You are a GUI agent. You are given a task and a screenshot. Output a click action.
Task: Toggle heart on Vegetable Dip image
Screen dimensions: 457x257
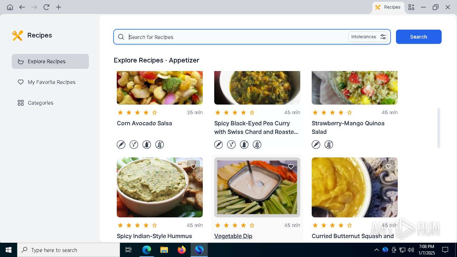click(x=291, y=167)
